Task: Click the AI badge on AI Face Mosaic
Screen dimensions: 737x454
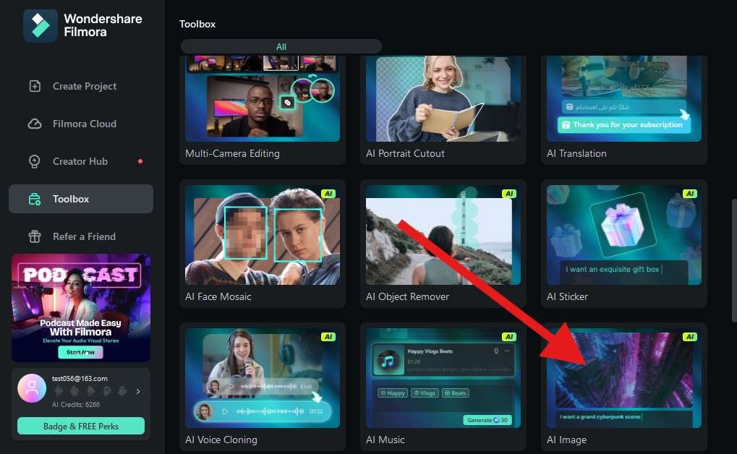Action: coord(328,194)
